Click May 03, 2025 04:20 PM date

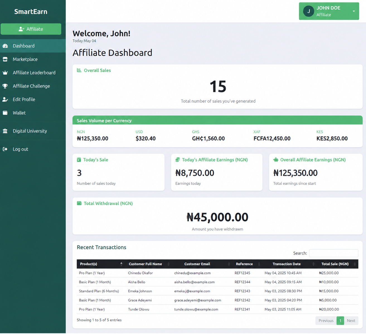283,300
